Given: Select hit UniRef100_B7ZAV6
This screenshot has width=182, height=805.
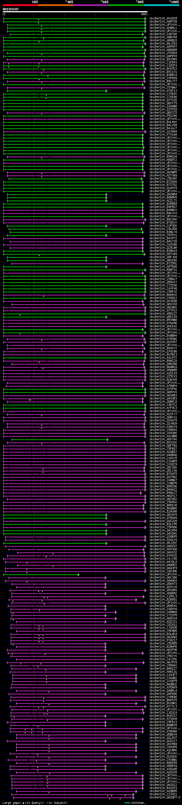Looking at the screenshot, I should click(163, 182).
